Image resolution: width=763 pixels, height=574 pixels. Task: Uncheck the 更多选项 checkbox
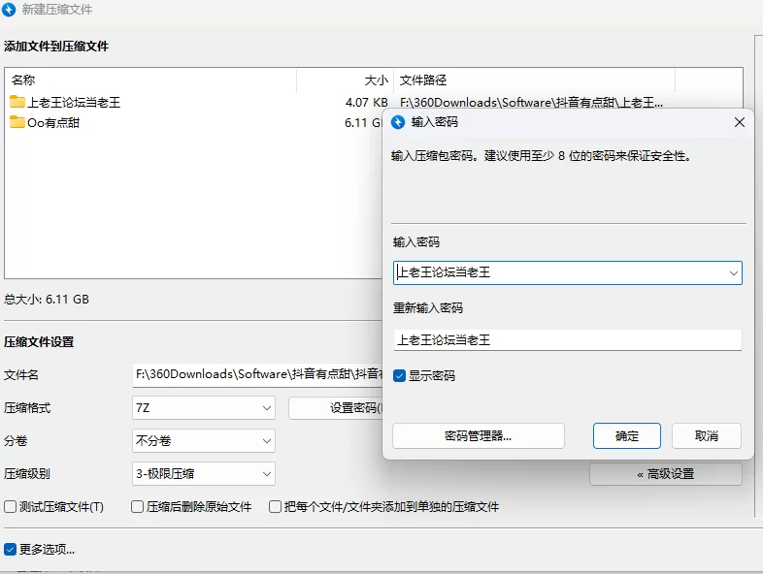[11, 549]
